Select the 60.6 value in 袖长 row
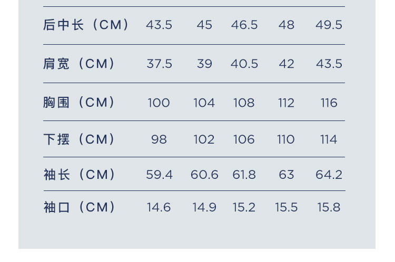 click(x=204, y=175)
